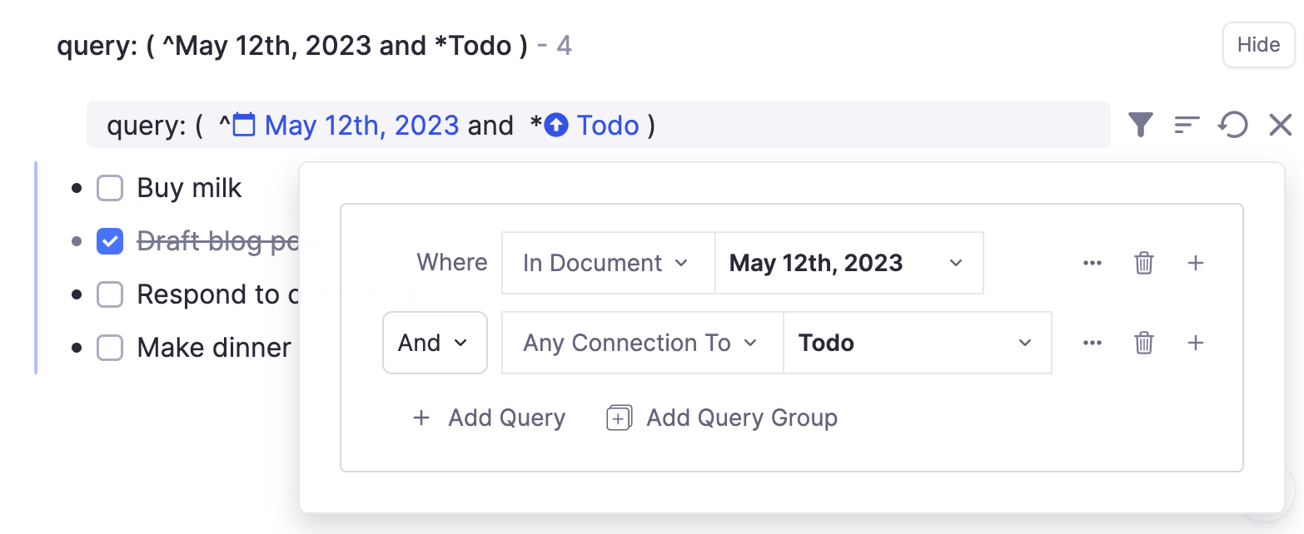1304x534 pixels.
Task: Click the Add Query Group button
Action: 723,418
